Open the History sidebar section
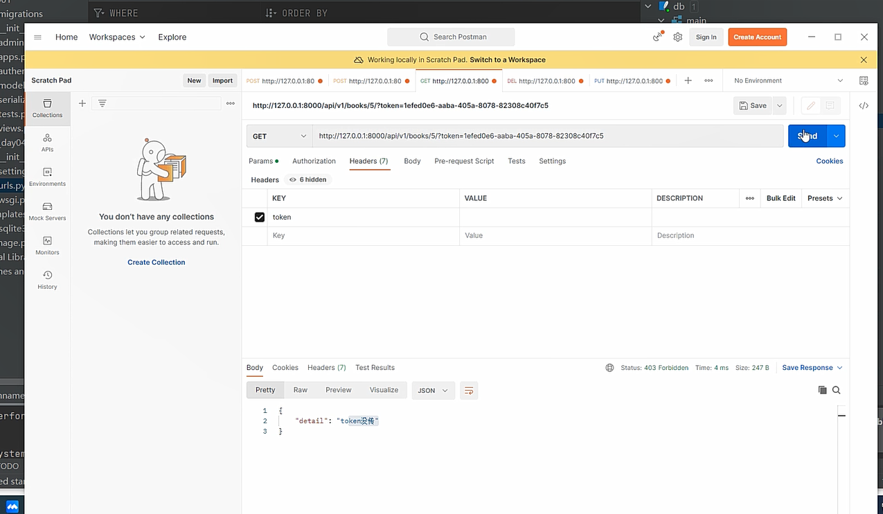Screen dimensions: 883x514 coord(47,280)
